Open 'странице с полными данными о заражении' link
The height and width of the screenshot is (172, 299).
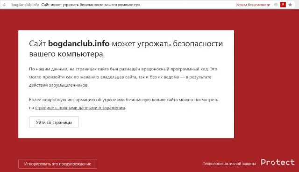pos(80,108)
